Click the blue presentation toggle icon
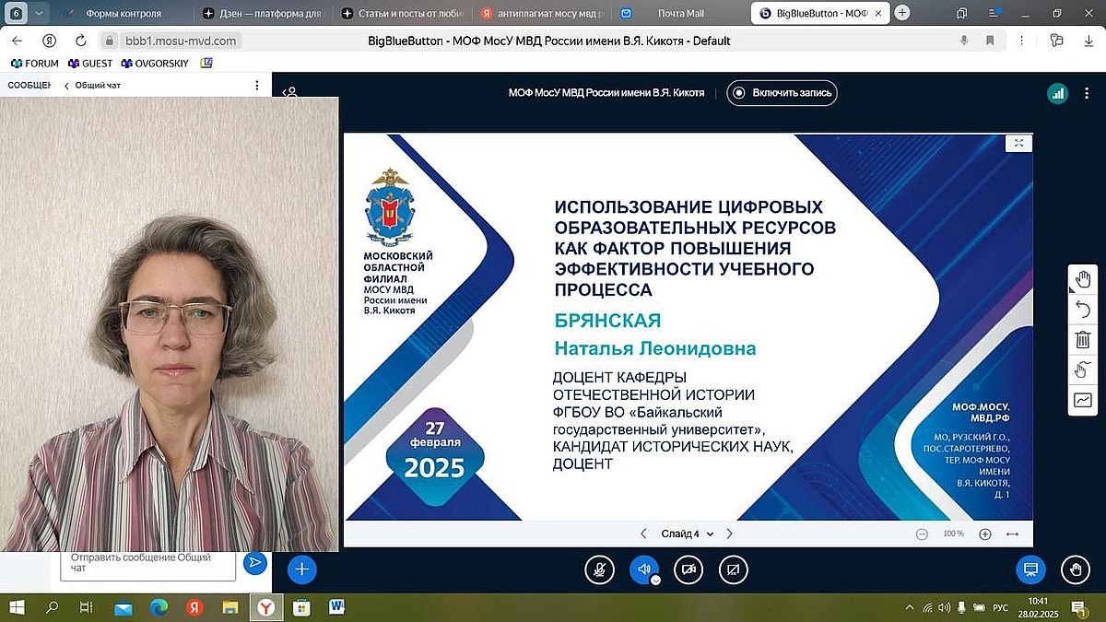The height and width of the screenshot is (622, 1106). [1030, 569]
